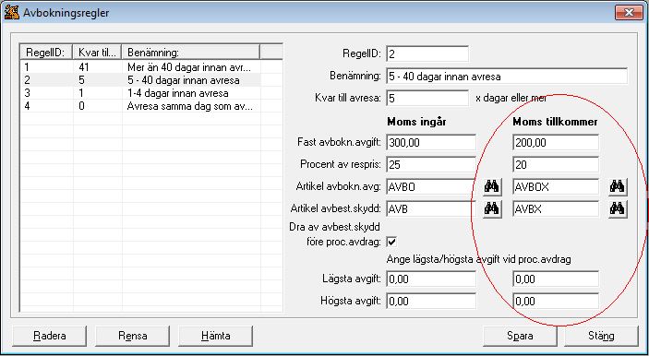
Task: Save the rule with Spara
Action: pyautogui.click(x=520, y=336)
